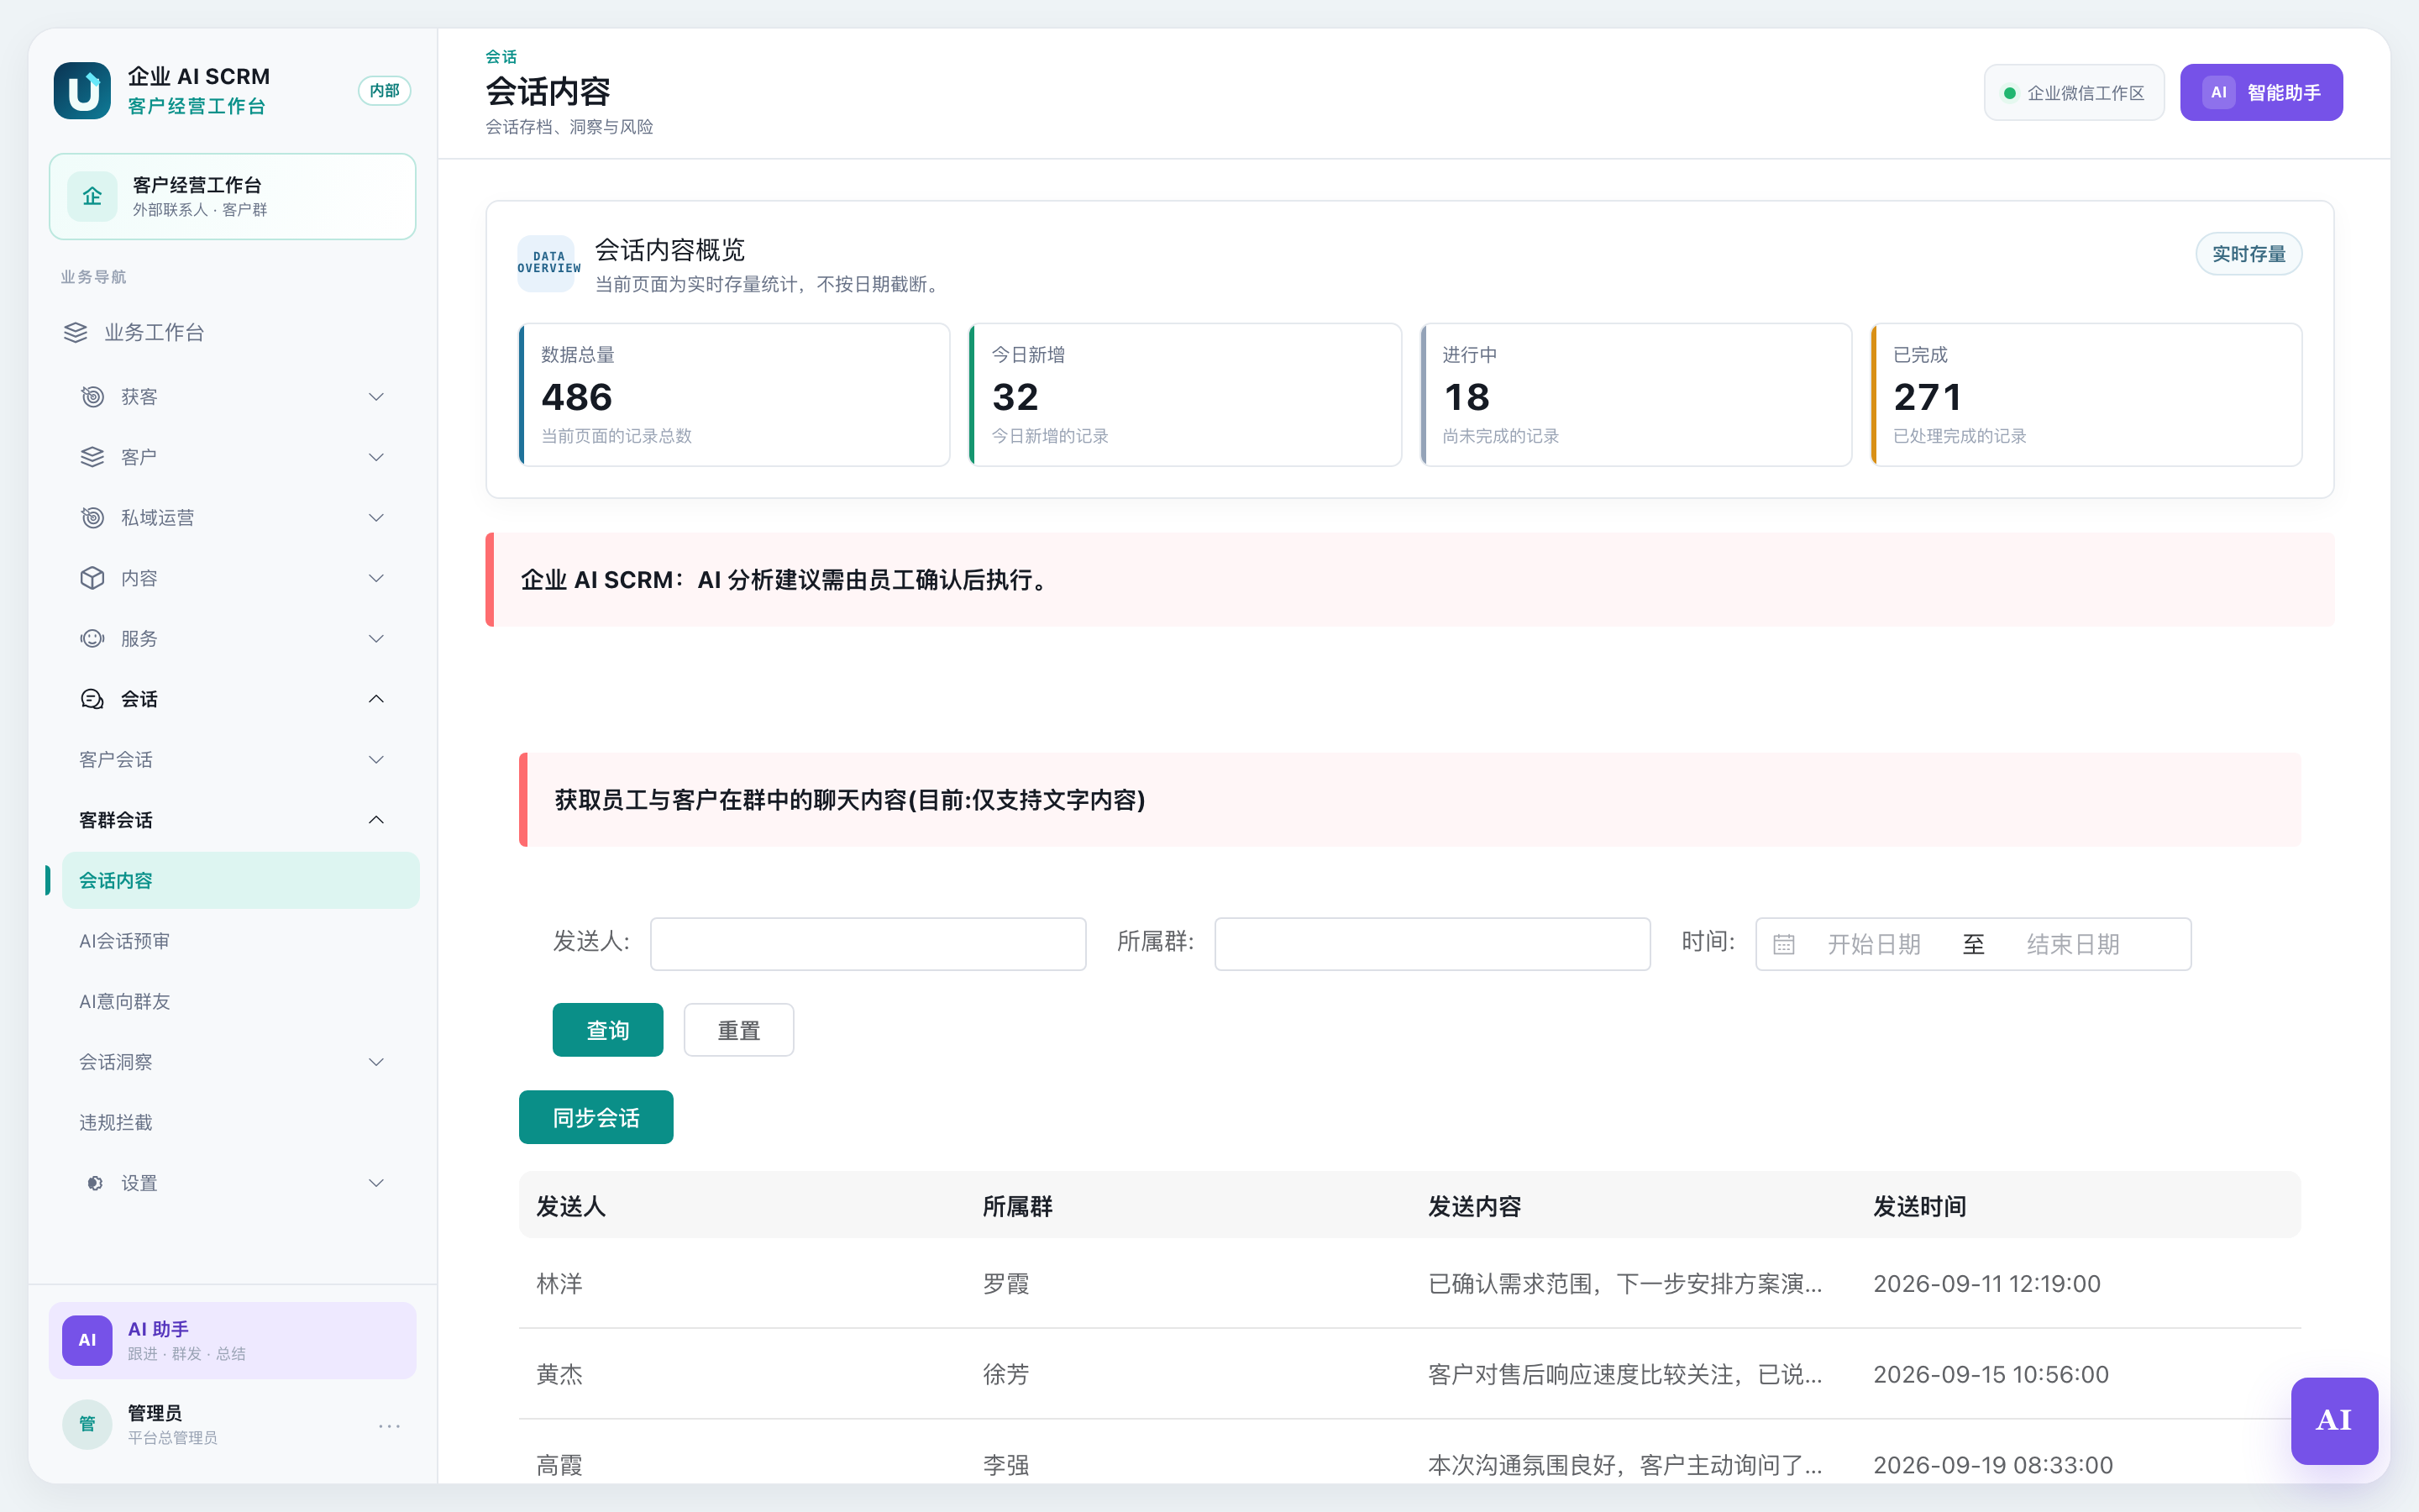The width and height of the screenshot is (2419, 1512).
Task: Expand the 获客 menu chevron
Action: click(x=375, y=397)
